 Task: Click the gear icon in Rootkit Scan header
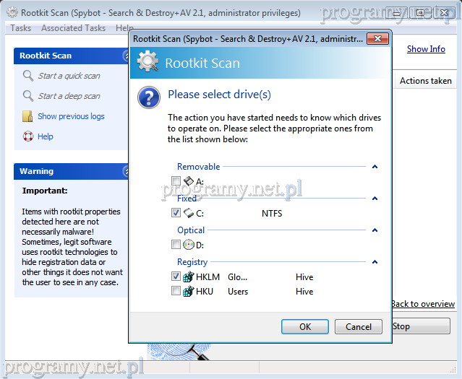tap(148, 62)
